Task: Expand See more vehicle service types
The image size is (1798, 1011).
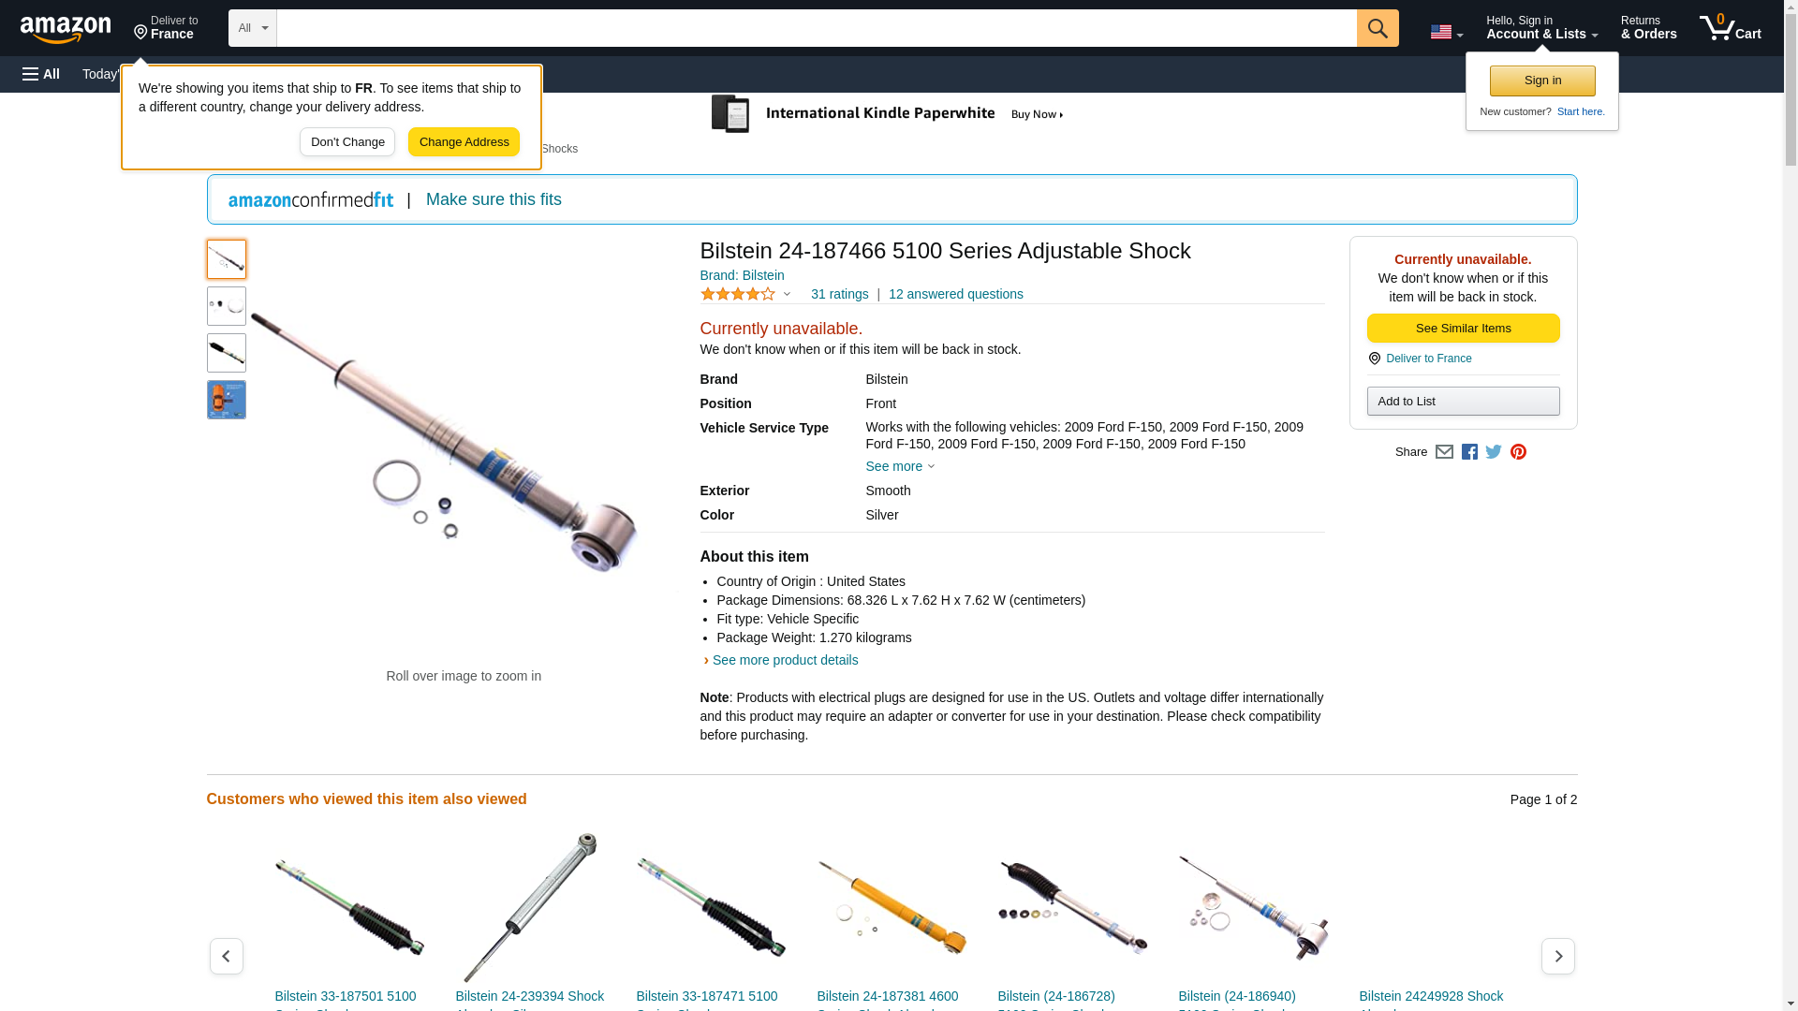Action: coord(900,466)
